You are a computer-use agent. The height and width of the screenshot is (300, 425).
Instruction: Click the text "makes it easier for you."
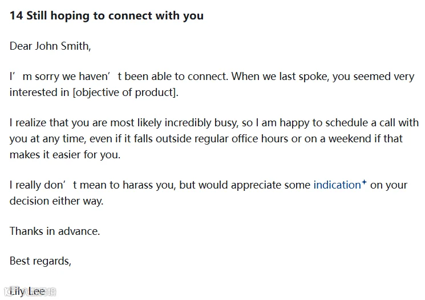[65, 155]
